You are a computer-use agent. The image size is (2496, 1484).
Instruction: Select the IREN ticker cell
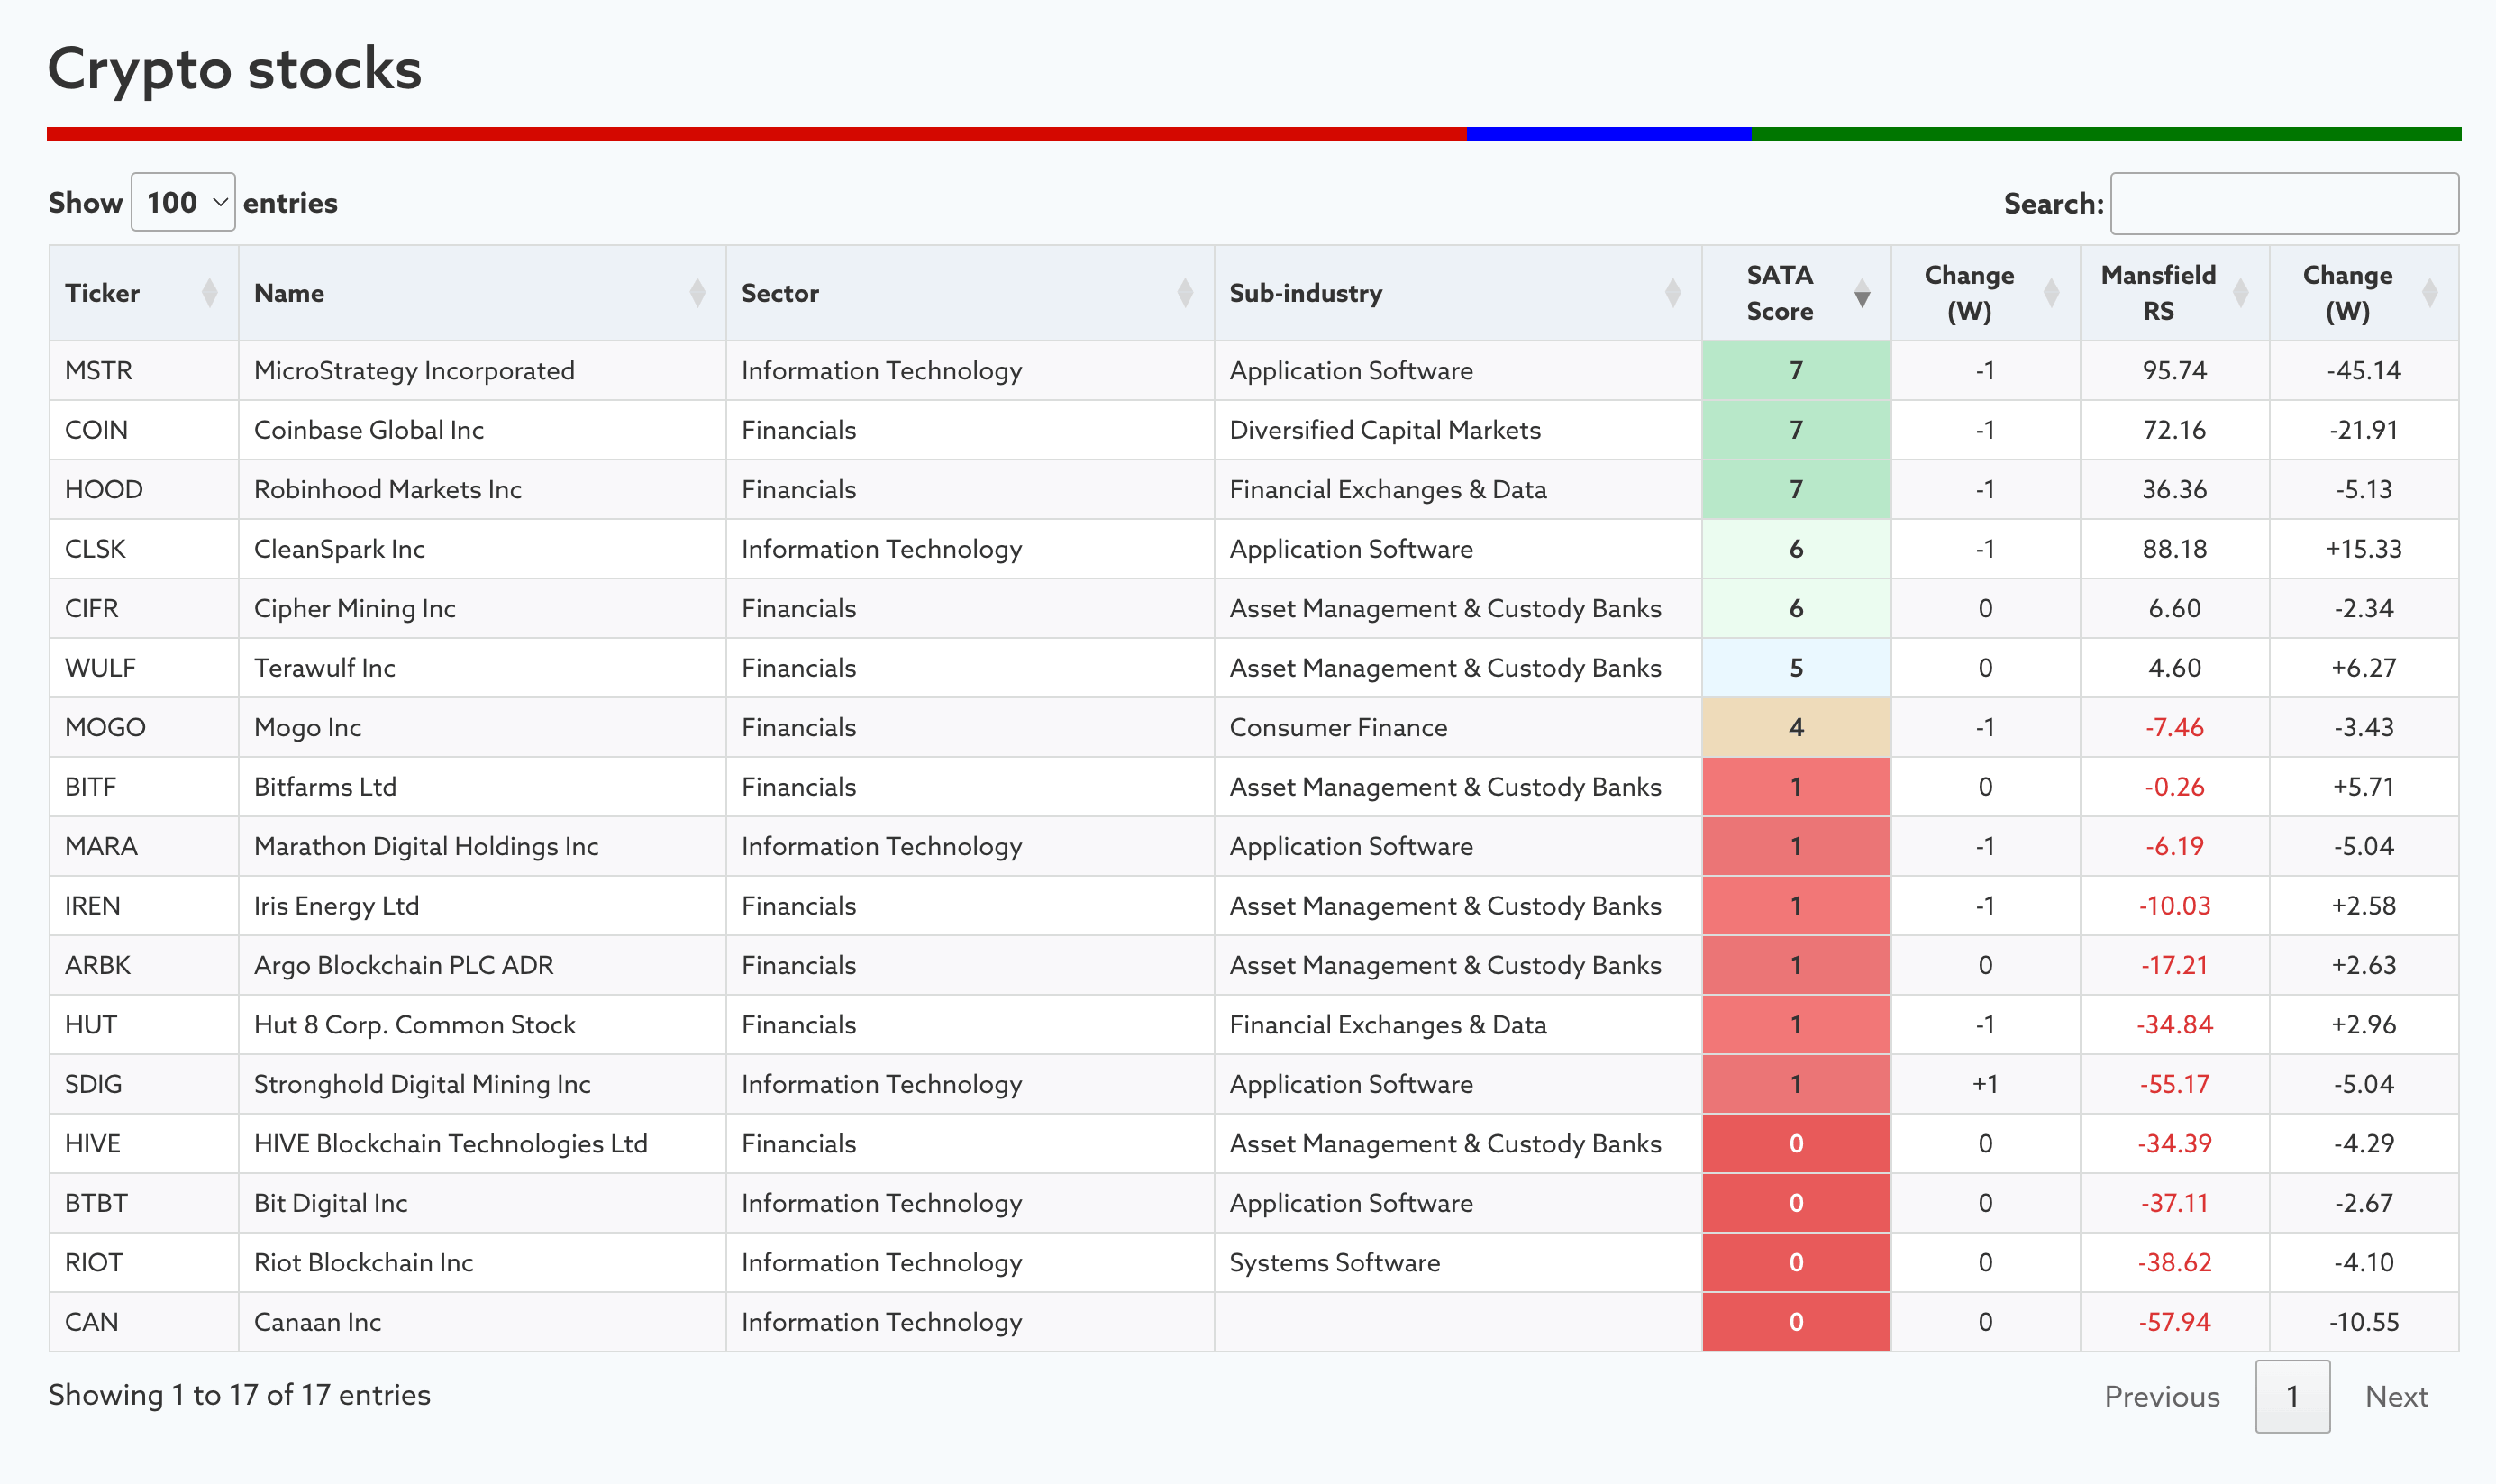pos(143,906)
